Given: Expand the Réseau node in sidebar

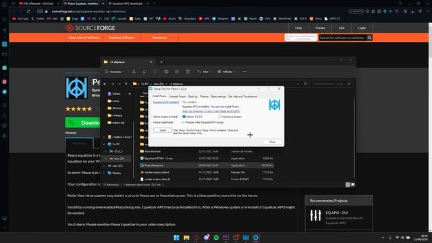Looking at the screenshot, I should 104,173.
